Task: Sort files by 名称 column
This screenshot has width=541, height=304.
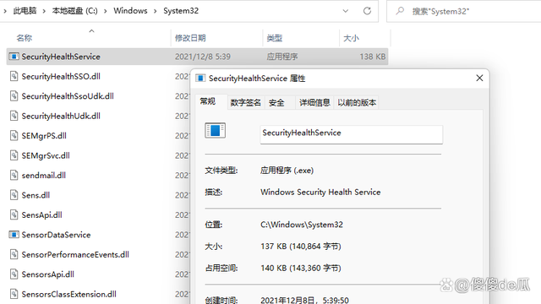Action: (25, 38)
